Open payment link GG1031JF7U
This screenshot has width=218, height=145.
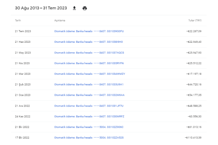[89, 106]
